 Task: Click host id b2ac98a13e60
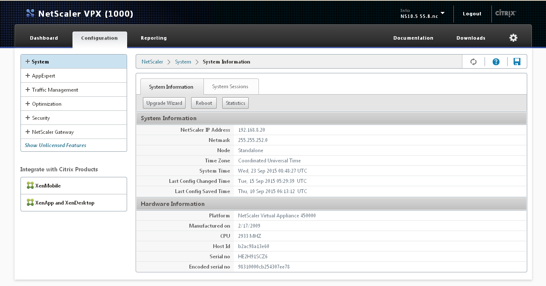[x=254, y=246]
